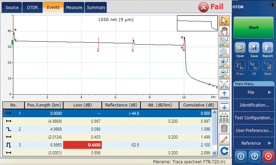Viewport: 276px width, 165px height.
Task: Select the arrow pointer tool
Action: pos(225,20)
